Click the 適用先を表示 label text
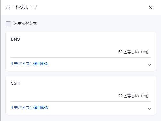161x121 pixels. [25, 23]
